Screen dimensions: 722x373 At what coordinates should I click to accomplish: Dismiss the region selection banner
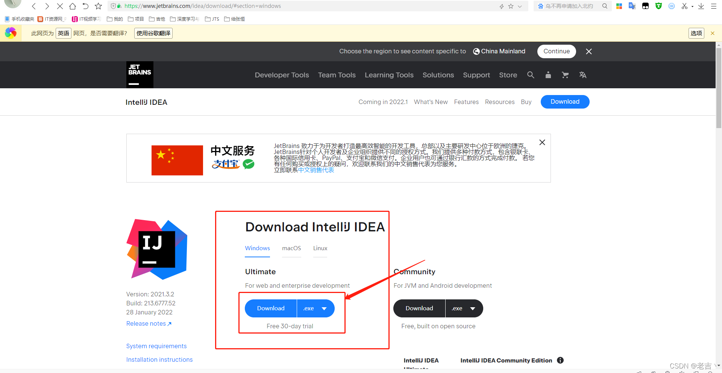(x=589, y=51)
